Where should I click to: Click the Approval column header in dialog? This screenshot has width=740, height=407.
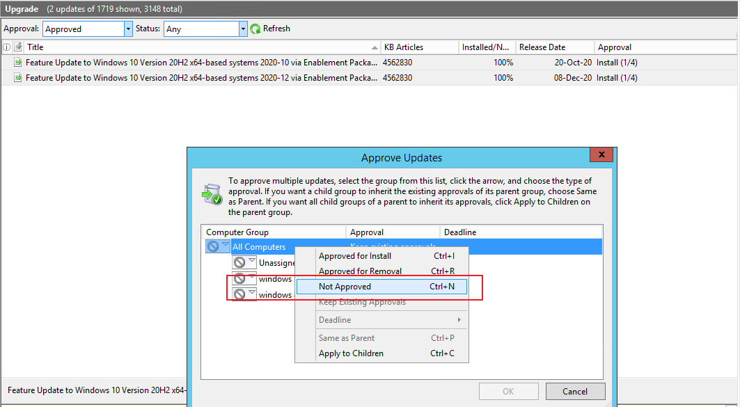pos(393,232)
